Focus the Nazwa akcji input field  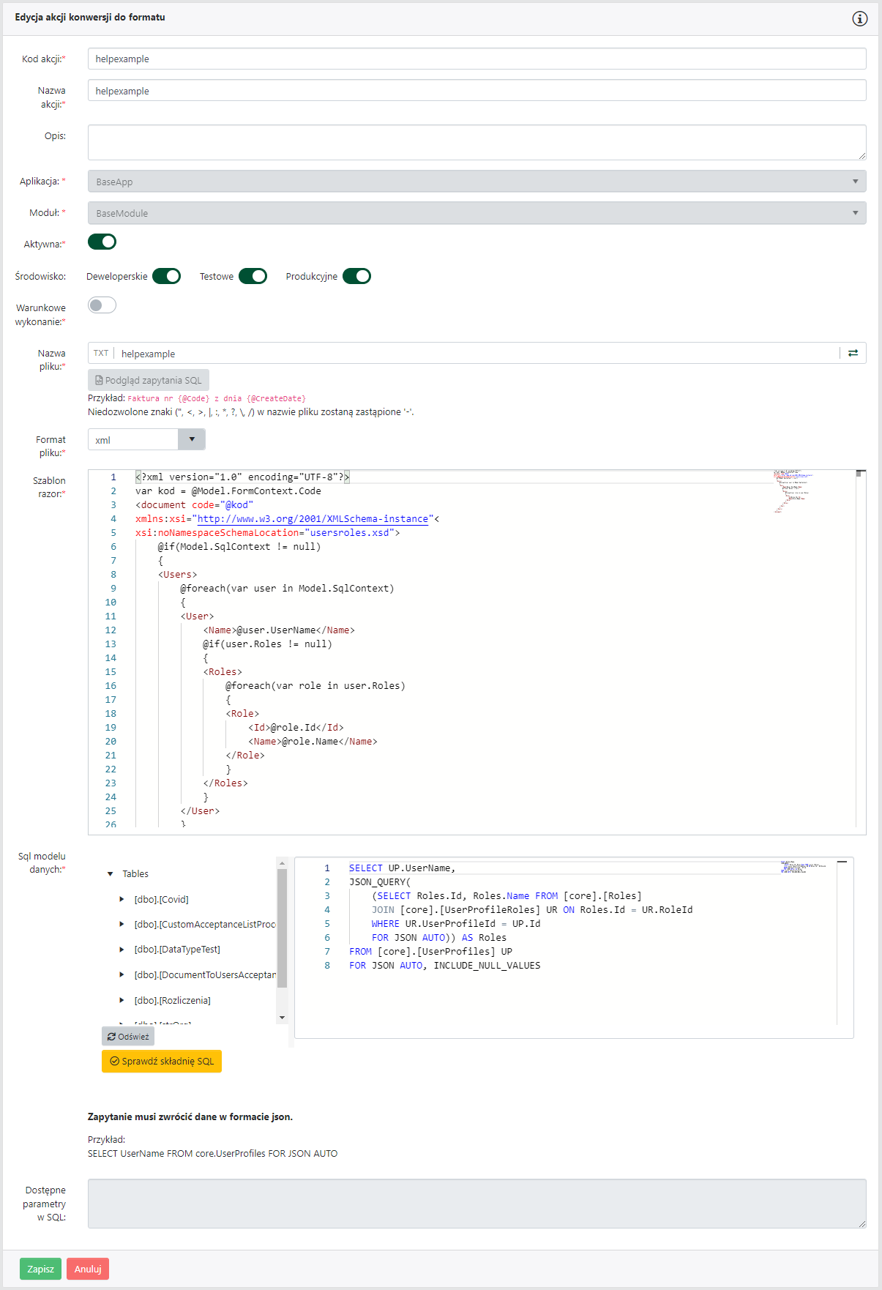point(476,90)
